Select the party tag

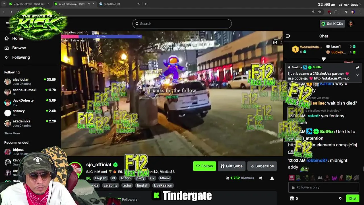[140, 178]
